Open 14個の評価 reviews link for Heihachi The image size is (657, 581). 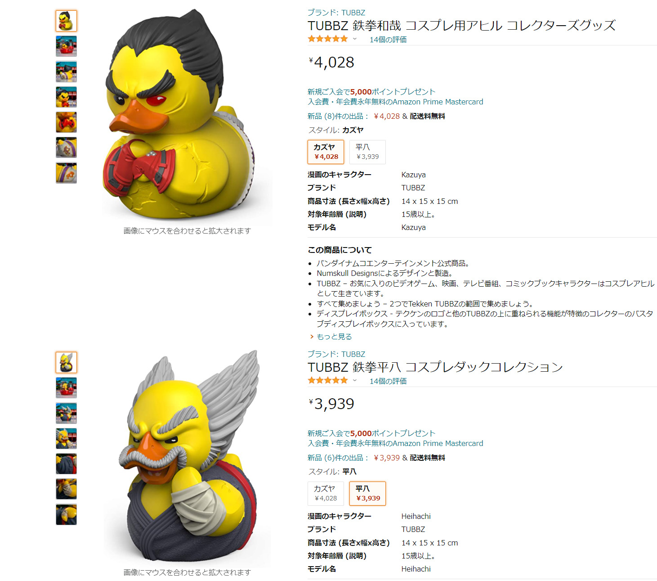point(388,381)
